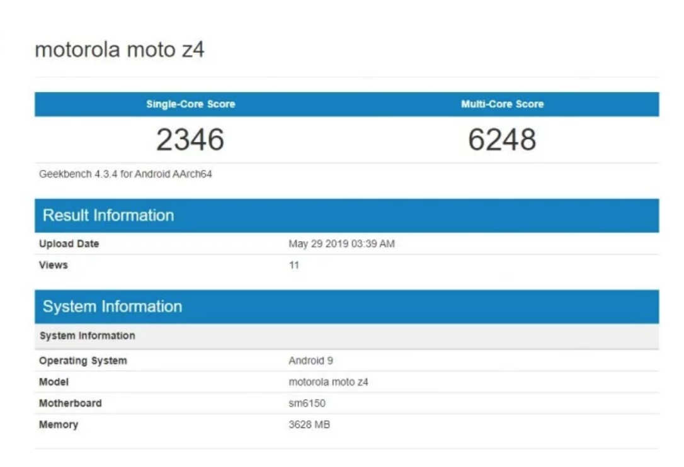Image resolution: width=684 pixels, height=467 pixels.
Task: Select the Memory label
Action: 59,425
